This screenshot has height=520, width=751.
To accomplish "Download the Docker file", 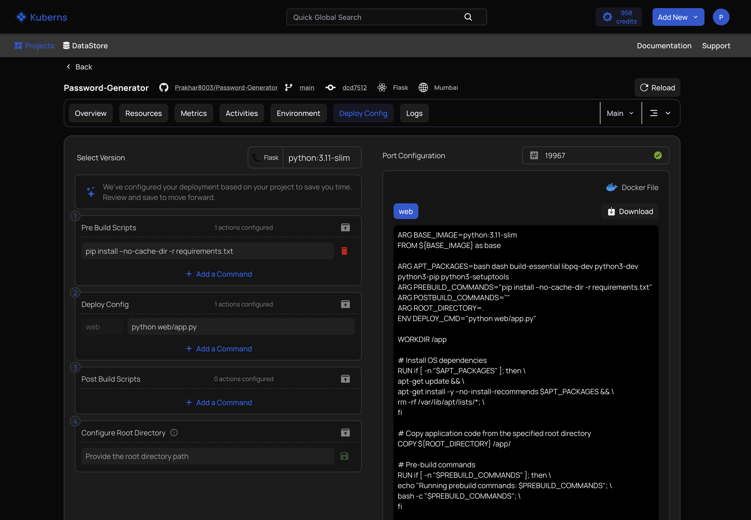I will [x=630, y=211].
